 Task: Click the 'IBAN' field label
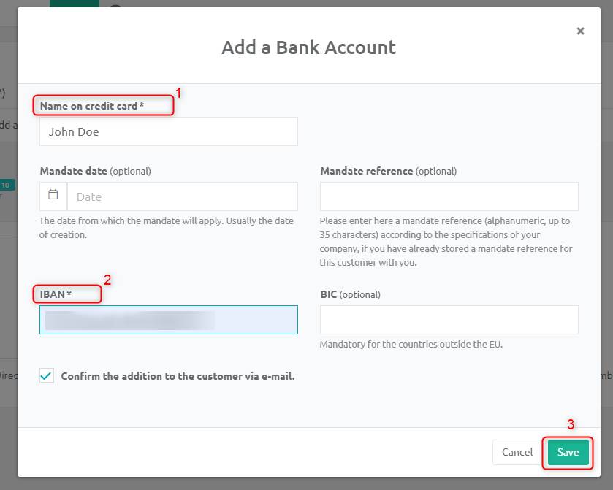(x=56, y=294)
